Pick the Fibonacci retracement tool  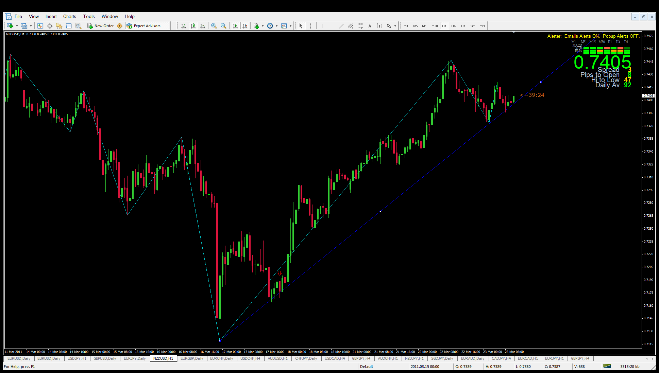pyautogui.click(x=360, y=26)
